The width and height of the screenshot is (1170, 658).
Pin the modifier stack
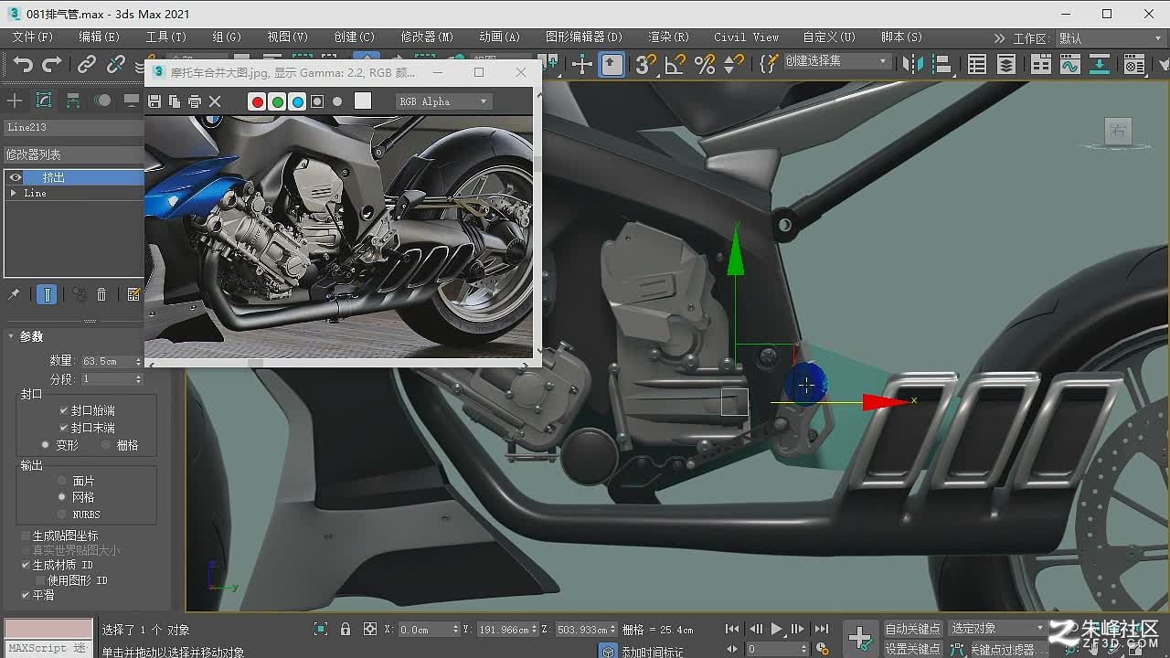(x=14, y=294)
